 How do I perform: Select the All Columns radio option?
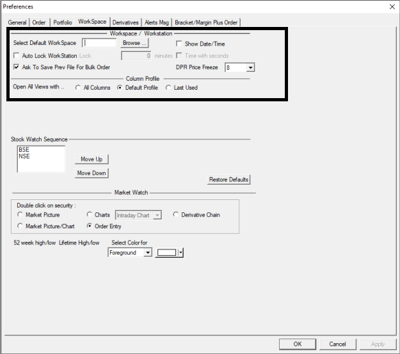click(x=78, y=88)
